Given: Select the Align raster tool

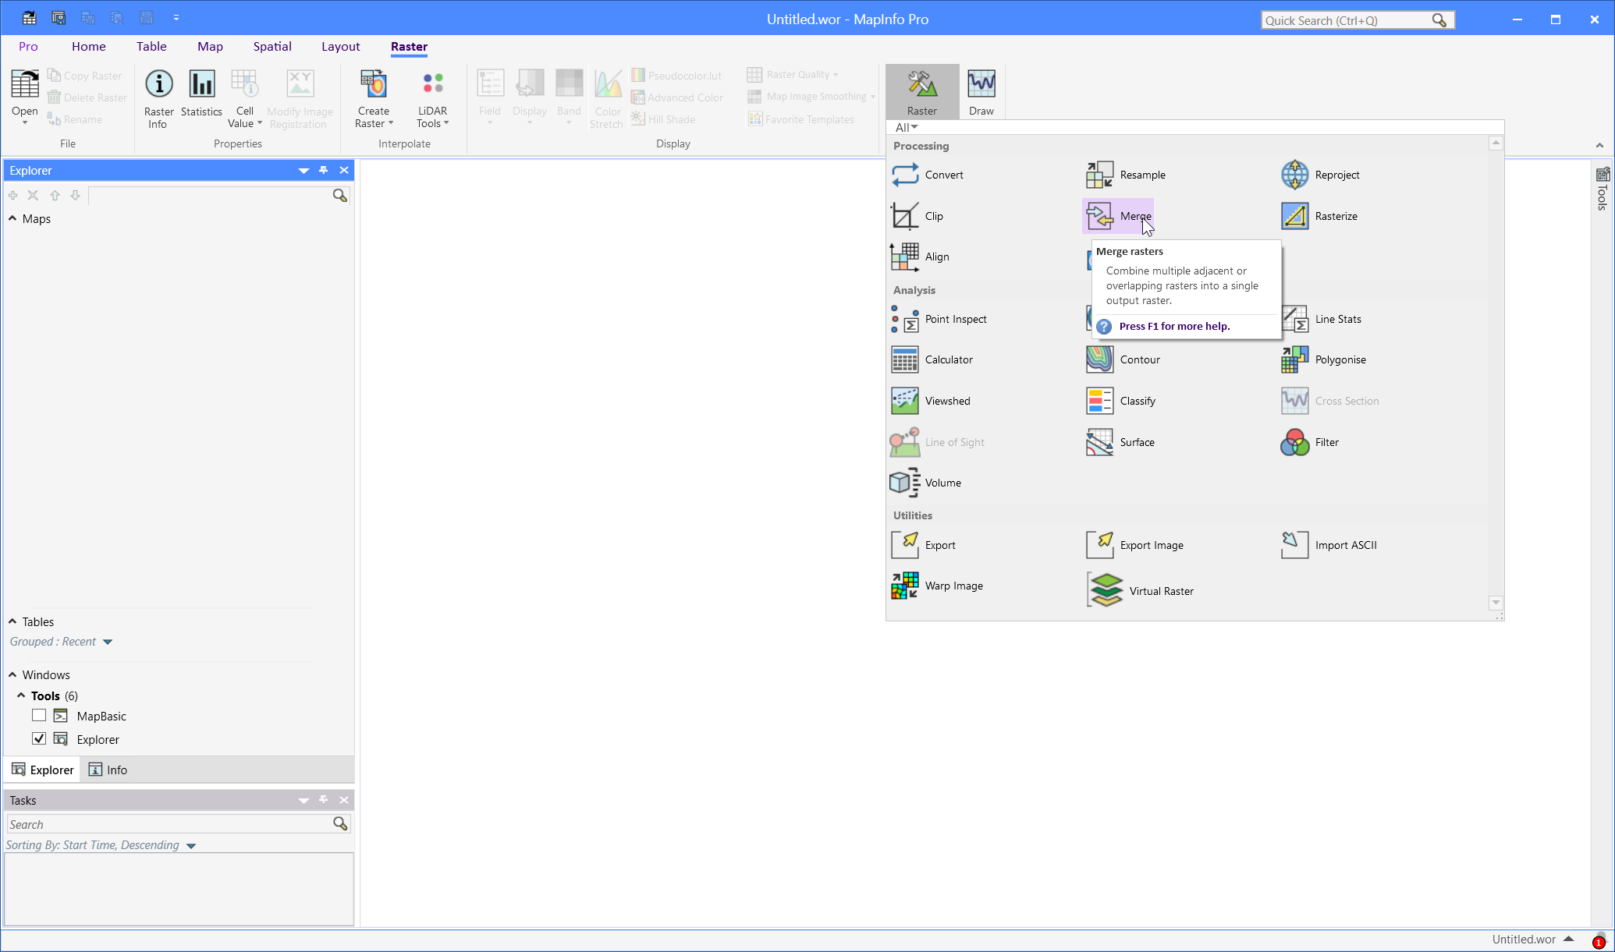Looking at the screenshot, I should pyautogui.click(x=921, y=257).
